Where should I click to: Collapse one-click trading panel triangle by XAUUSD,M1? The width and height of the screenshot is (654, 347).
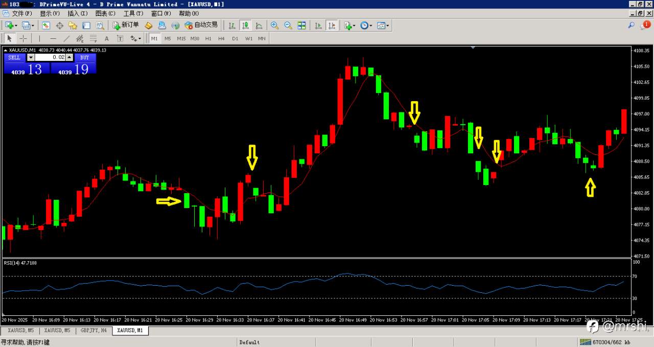coord(6,50)
